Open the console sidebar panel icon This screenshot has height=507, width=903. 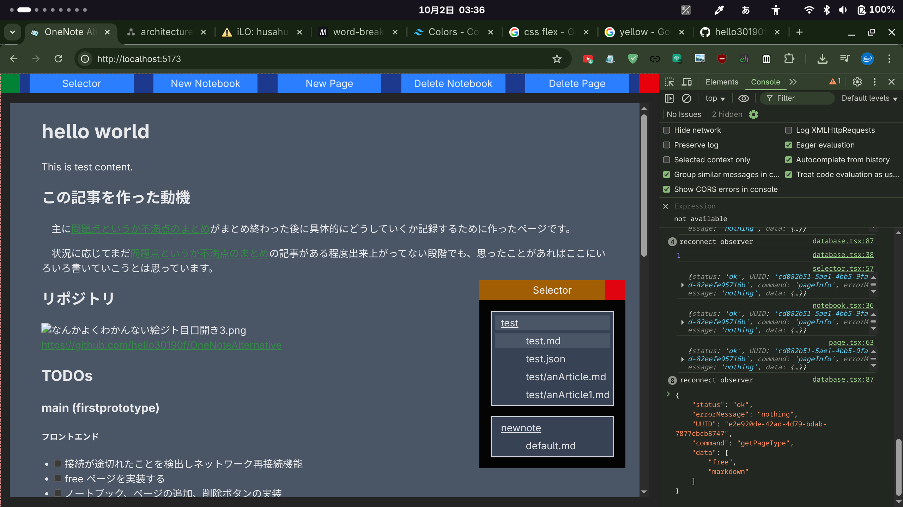click(669, 98)
